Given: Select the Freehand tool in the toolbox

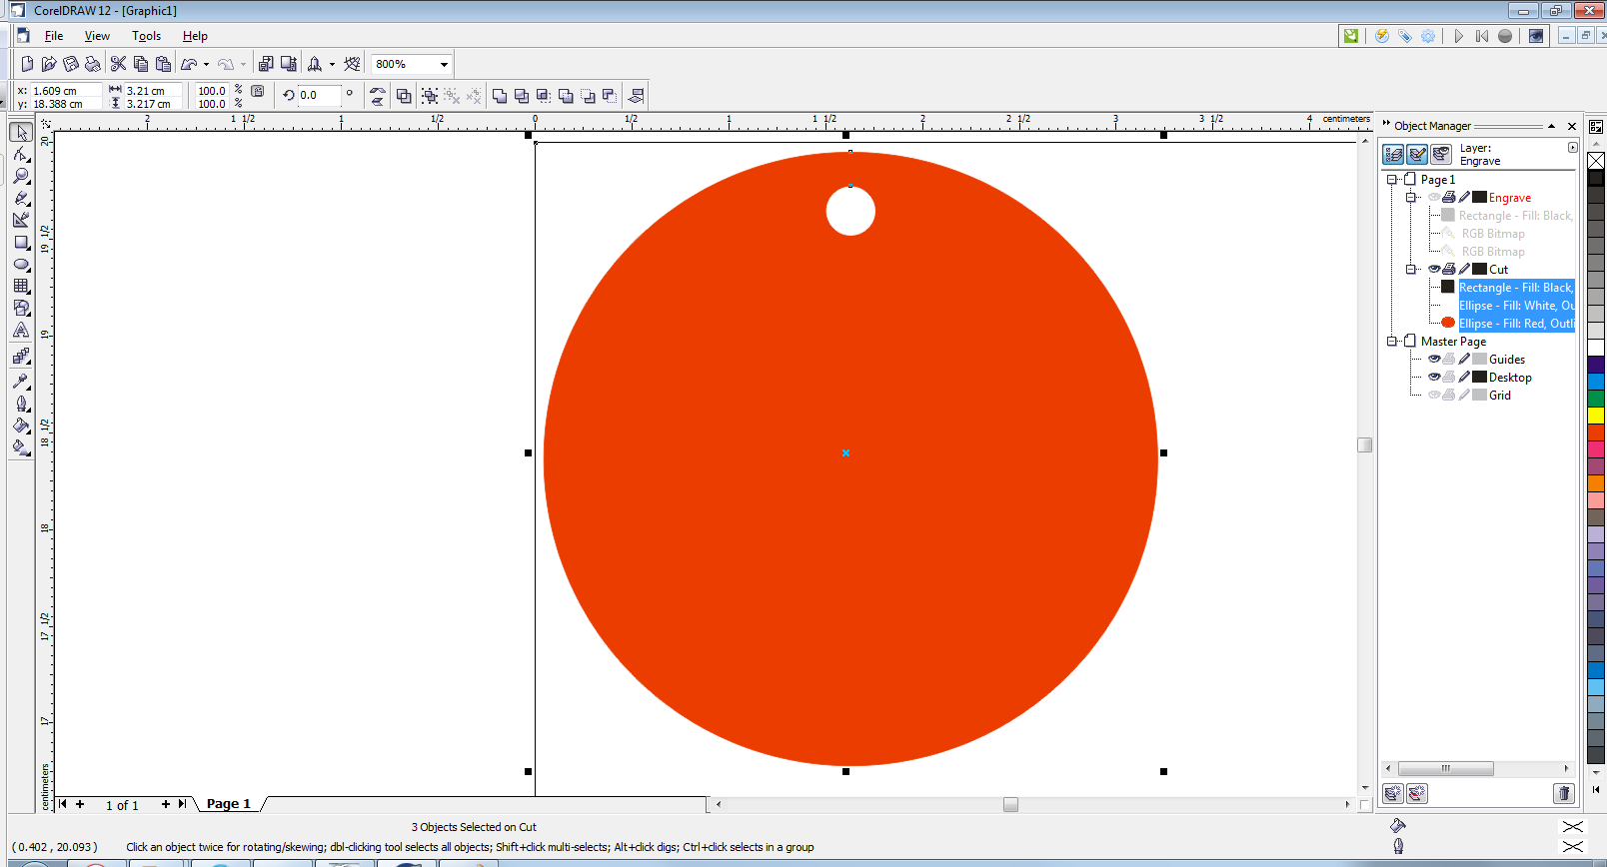Looking at the screenshot, I should click(x=21, y=198).
